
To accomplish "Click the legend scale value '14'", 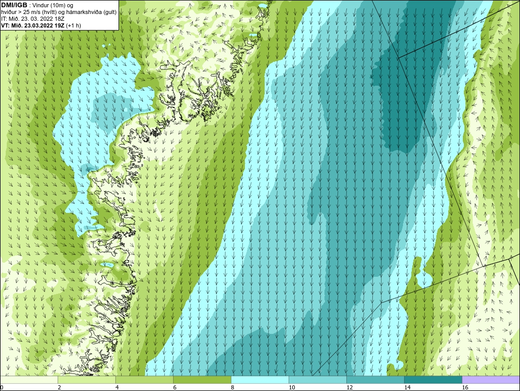I will pyautogui.click(x=407, y=387).
